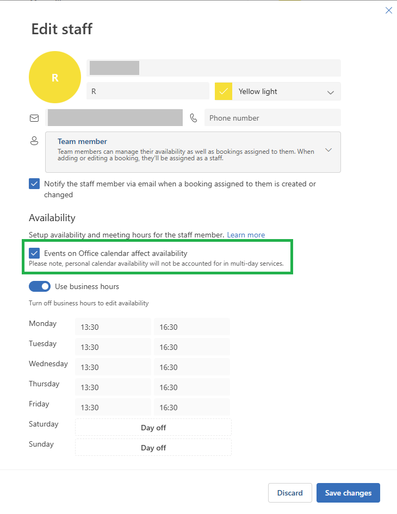Image resolution: width=397 pixels, height=514 pixels.
Task: Click Monday end time 16:30
Action: [x=192, y=327]
